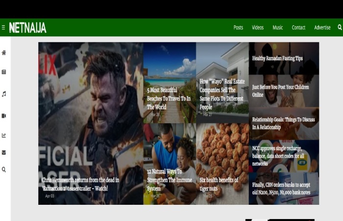Open the Advertise page link

(x=322, y=28)
